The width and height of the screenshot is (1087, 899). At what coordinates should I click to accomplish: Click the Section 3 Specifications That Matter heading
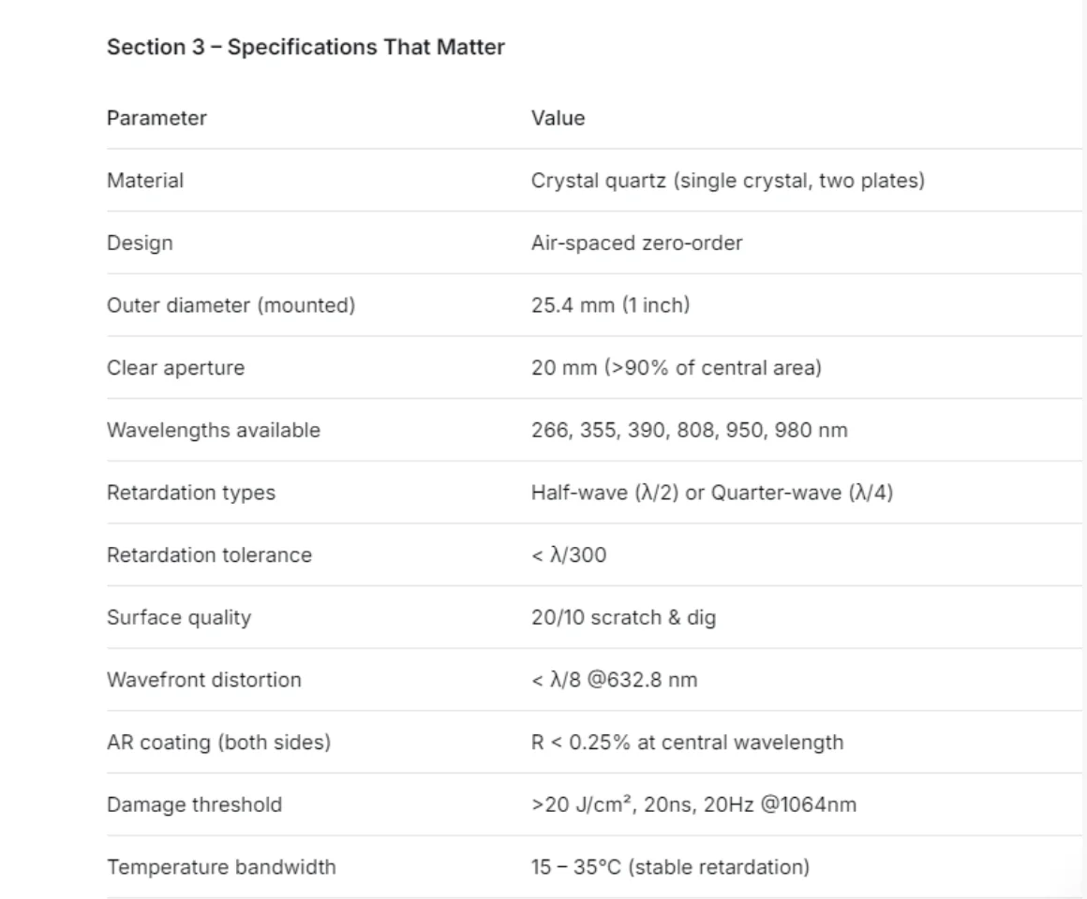coord(305,47)
